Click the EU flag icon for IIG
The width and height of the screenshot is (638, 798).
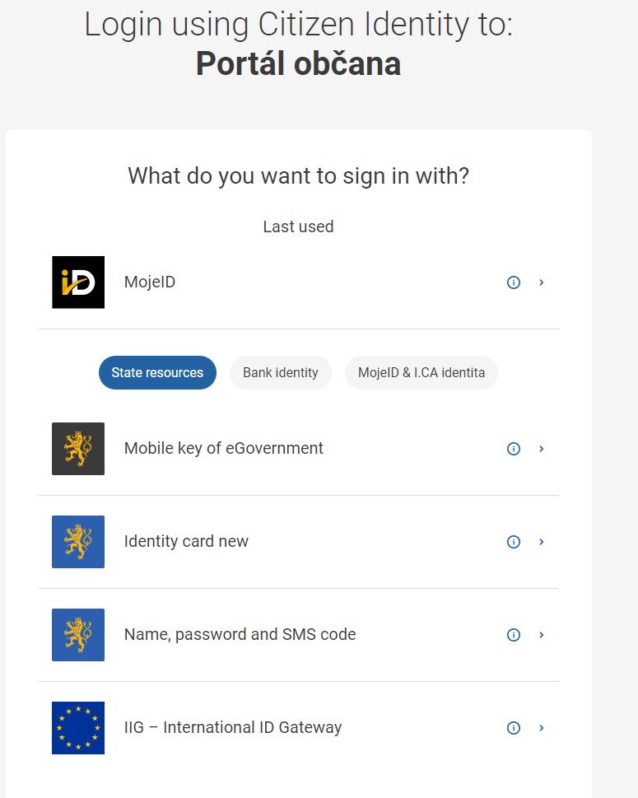tap(78, 728)
